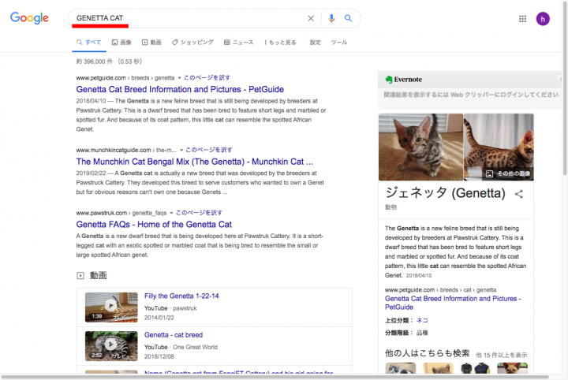Open その他の画像 on spotted cat photo
Image resolution: width=568 pixels, height=380 pixels.
(508, 173)
